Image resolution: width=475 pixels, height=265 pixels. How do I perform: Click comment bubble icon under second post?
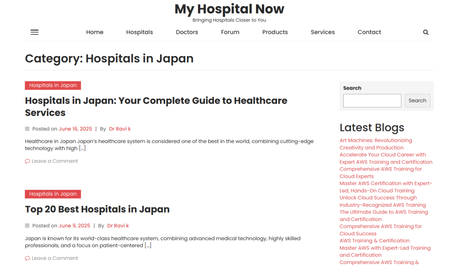27,259
